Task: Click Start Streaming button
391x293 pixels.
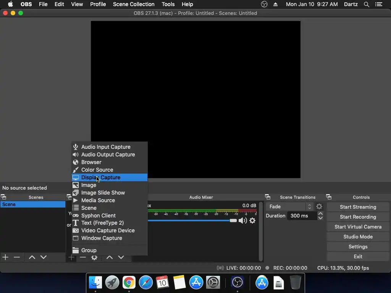Action: click(x=358, y=207)
